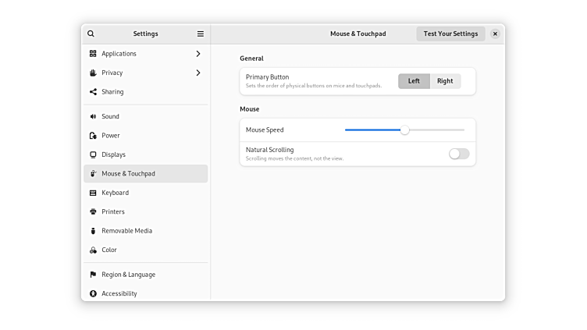Click the Accessibility icon in sidebar
This screenshot has width=587, height=330.
(x=93, y=293)
